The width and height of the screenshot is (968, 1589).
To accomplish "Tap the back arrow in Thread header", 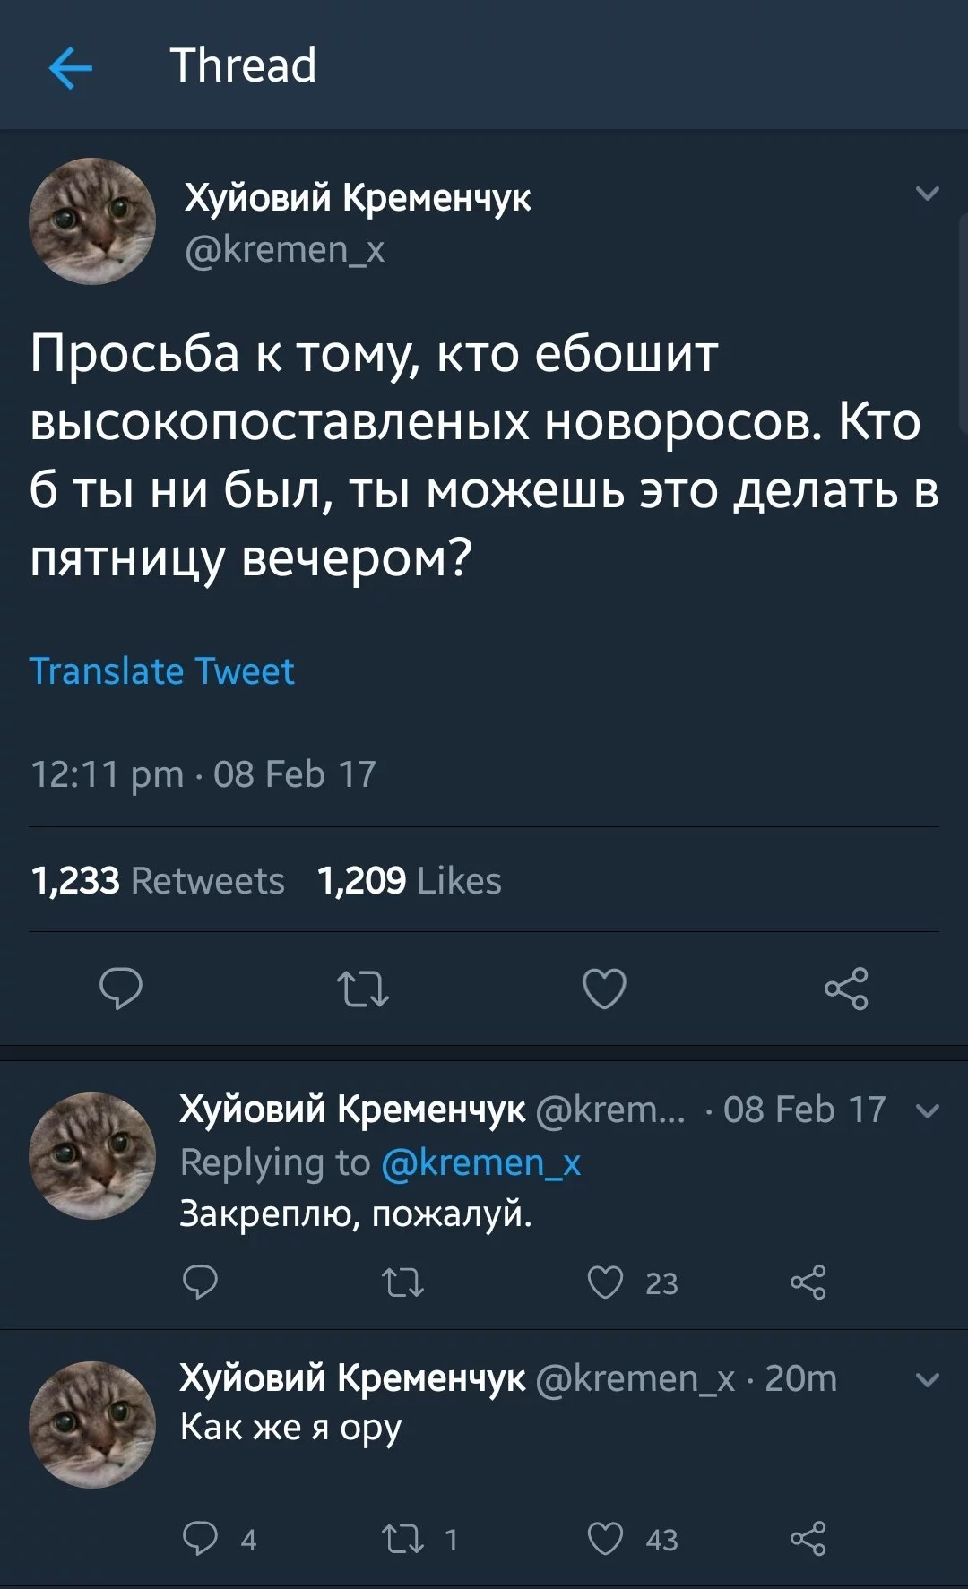I will coord(71,68).
